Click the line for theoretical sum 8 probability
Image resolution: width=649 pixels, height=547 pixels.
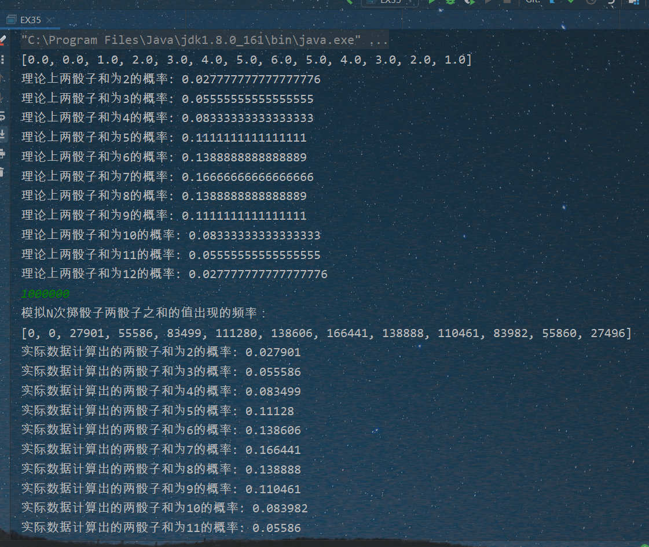click(x=164, y=196)
